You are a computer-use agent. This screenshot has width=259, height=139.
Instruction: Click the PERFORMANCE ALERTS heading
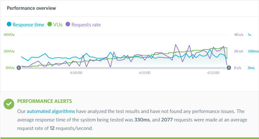(x=44, y=101)
